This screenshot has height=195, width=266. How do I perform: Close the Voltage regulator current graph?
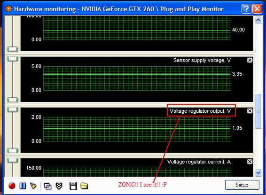(250, 162)
